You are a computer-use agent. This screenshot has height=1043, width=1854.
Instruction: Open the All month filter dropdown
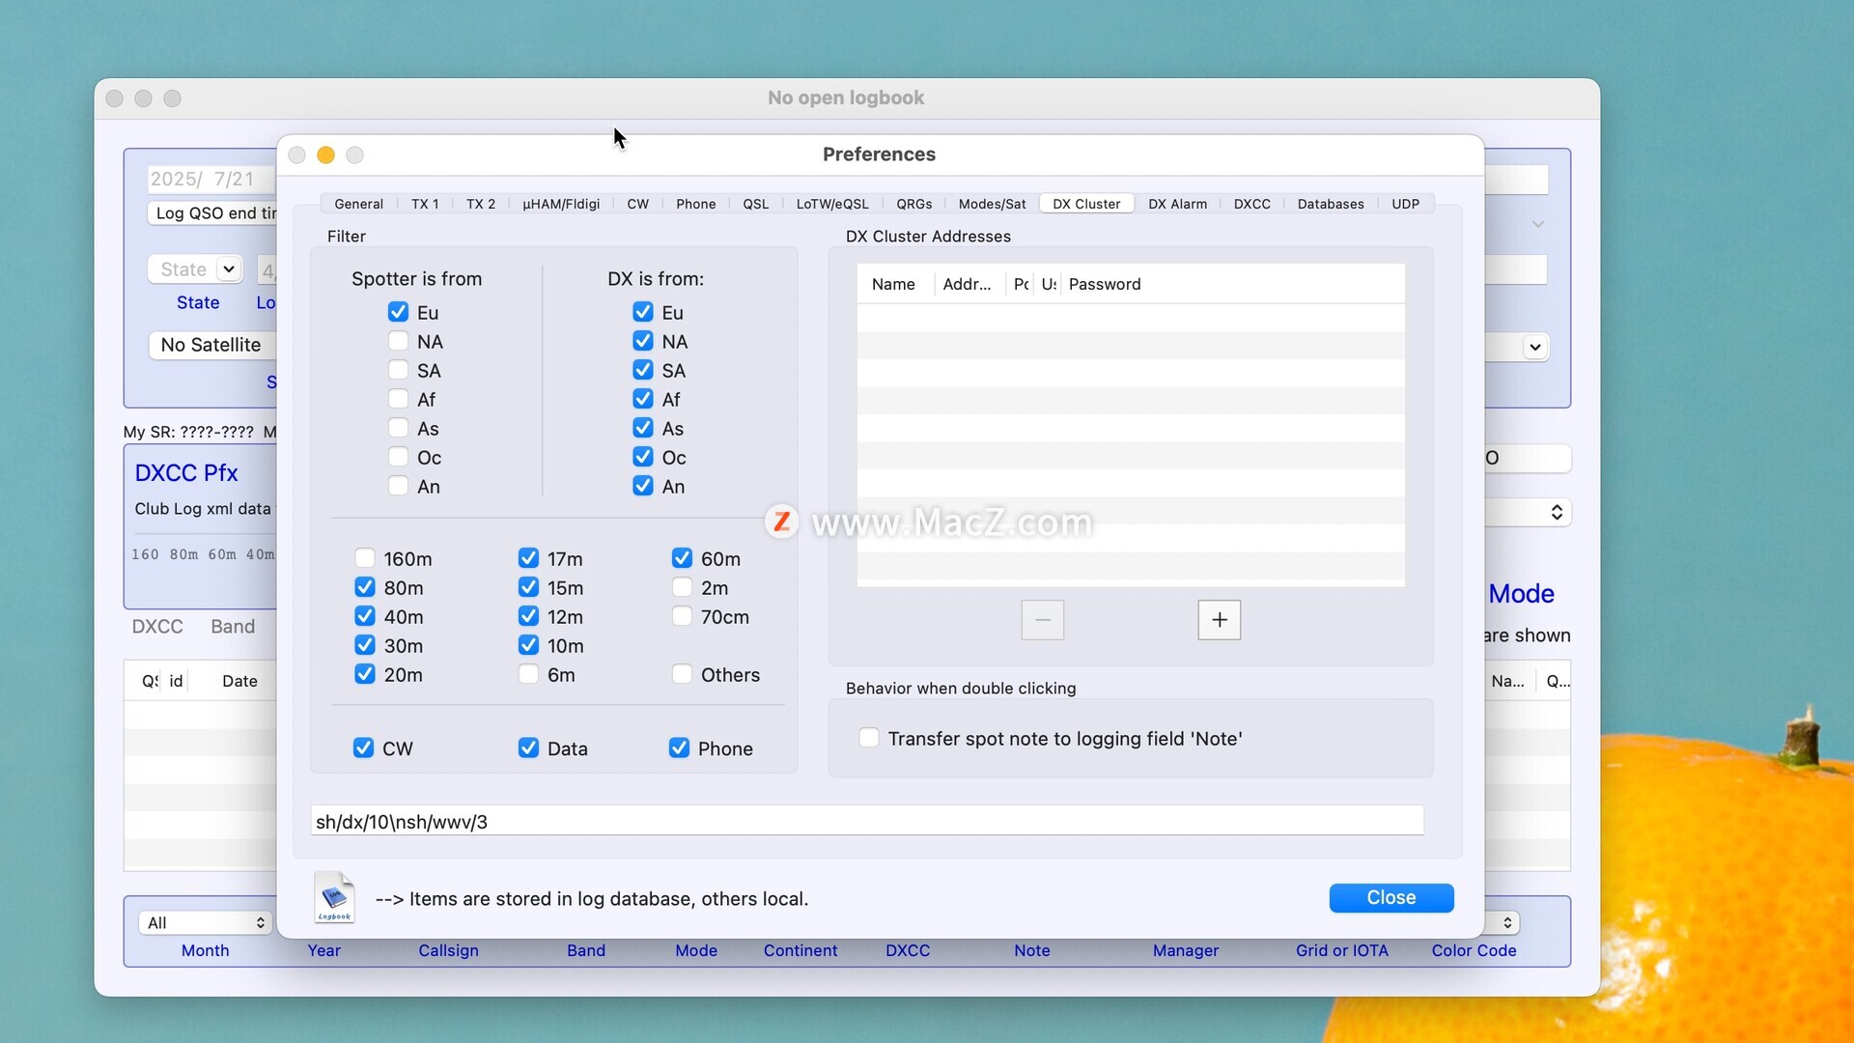(206, 922)
